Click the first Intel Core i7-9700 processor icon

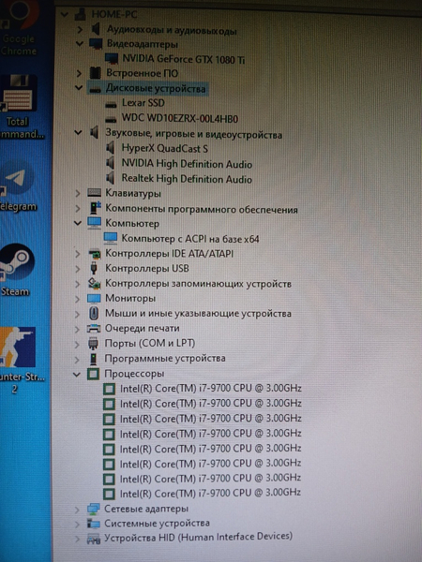pos(109,389)
